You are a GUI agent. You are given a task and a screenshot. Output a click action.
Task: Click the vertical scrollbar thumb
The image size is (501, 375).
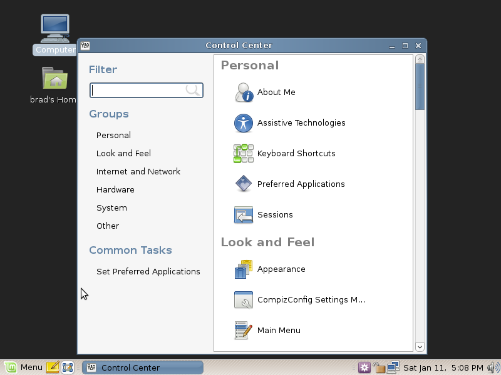click(x=420, y=86)
